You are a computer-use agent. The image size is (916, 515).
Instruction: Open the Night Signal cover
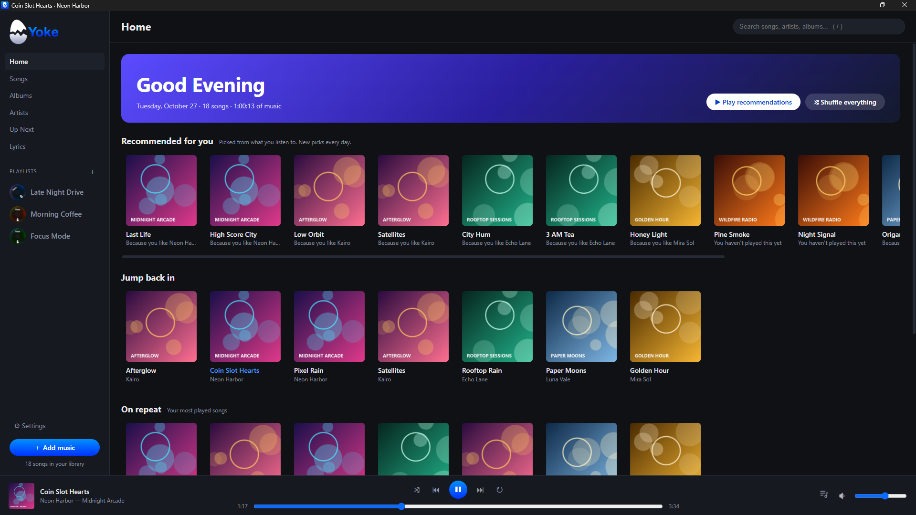(833, 190)
